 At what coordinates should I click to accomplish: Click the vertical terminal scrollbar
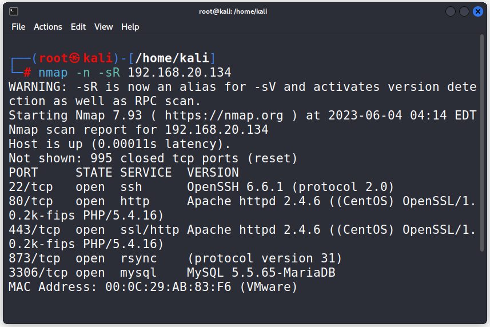coord(481,142)
